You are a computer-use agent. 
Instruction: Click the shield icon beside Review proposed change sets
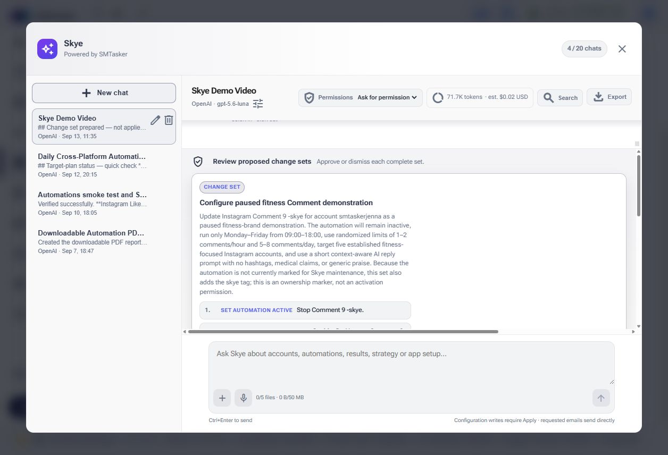pos(198,162)
